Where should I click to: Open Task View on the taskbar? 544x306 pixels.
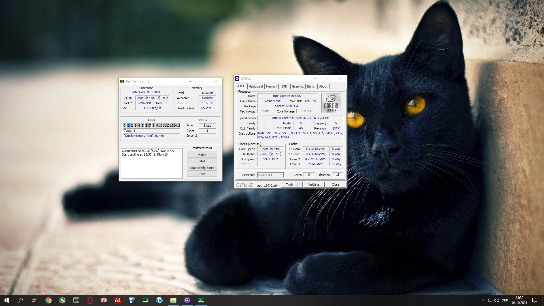[x=34, y=300]
